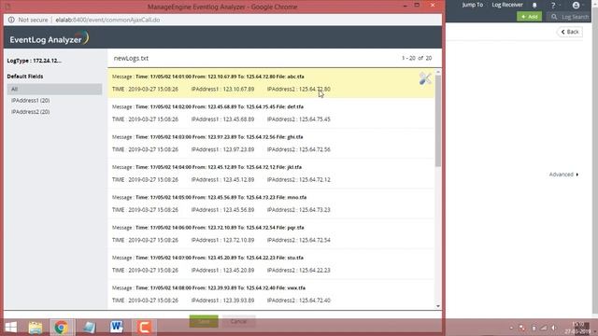Click IPAddress2 value 125.64.75.45
This screenshot has height=336, width=598.
click(315, 119)
